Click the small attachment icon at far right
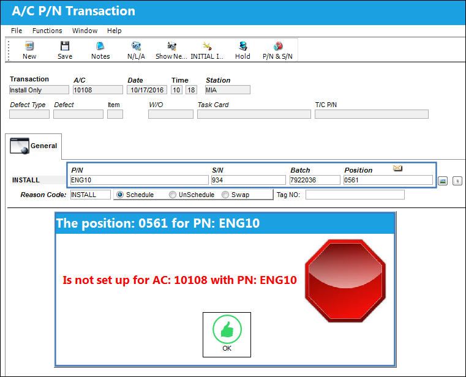466x377 pixels. (x=457, y=181)
